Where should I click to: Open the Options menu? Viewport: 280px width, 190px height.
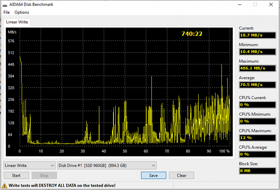[22, 12]
